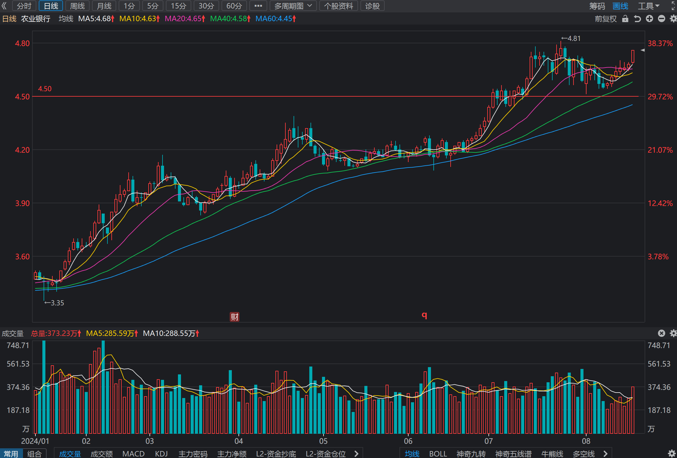This screenshot has width=677, height=458.
Task: Click the fullscreen expand icon at top right
Action: 673,6
